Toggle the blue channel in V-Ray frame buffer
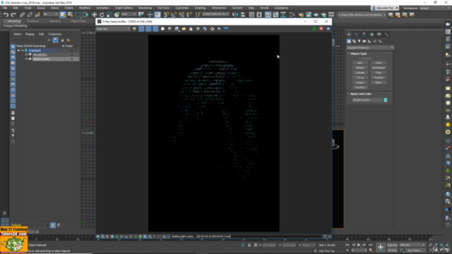This screenshot has width=452, height=254. click(x=155, y=29)
